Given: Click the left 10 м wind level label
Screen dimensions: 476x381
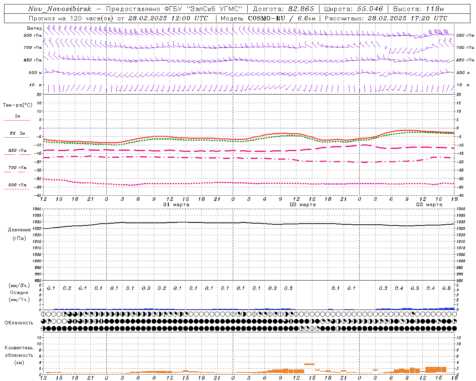Looking at the screenshot, I should point(35,85).
